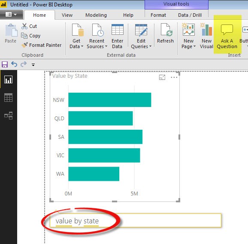Expand the New Page dropdown arrow
The width and height of the screenshot is (248, 244).
194,46
